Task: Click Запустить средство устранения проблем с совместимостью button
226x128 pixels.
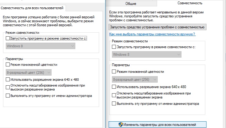Action: coord(157,27)
